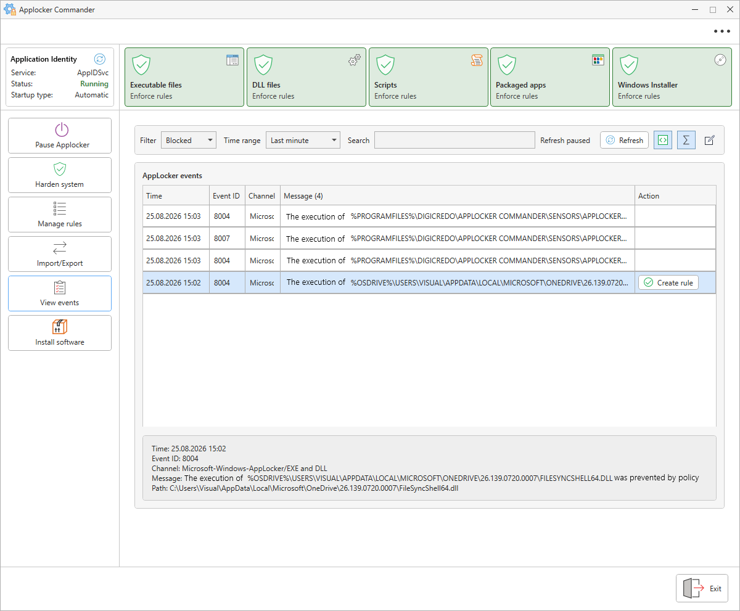The image size is (740, 611).
Task: Click the Action column header
Action: [675, 195]
